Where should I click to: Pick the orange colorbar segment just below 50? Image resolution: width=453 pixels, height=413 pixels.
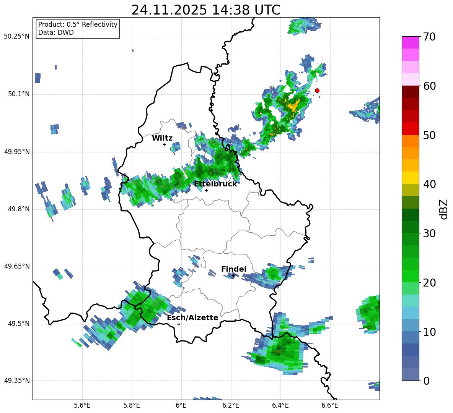coord(410,141)
